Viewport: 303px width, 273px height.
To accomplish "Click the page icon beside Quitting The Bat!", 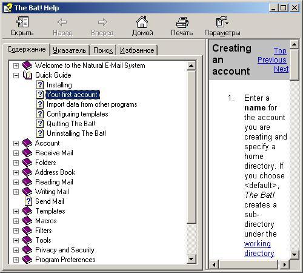I will coord(40,124).
